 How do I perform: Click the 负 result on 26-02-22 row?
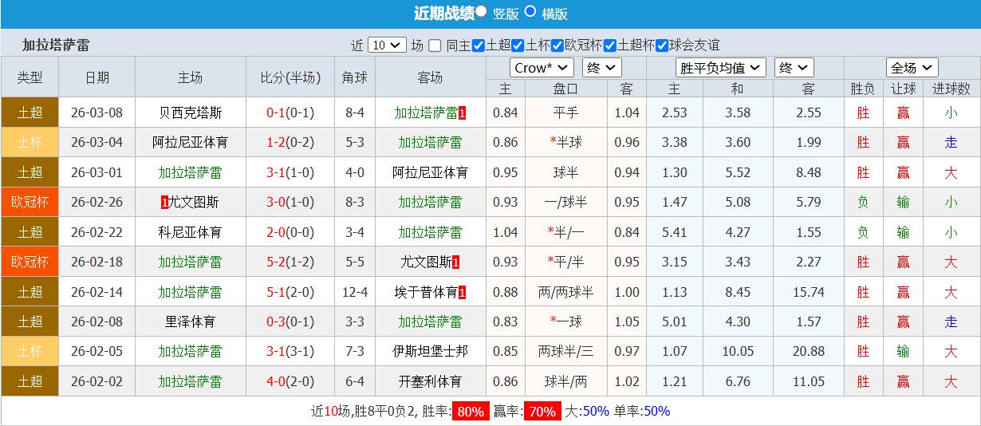tap(863, 233)
